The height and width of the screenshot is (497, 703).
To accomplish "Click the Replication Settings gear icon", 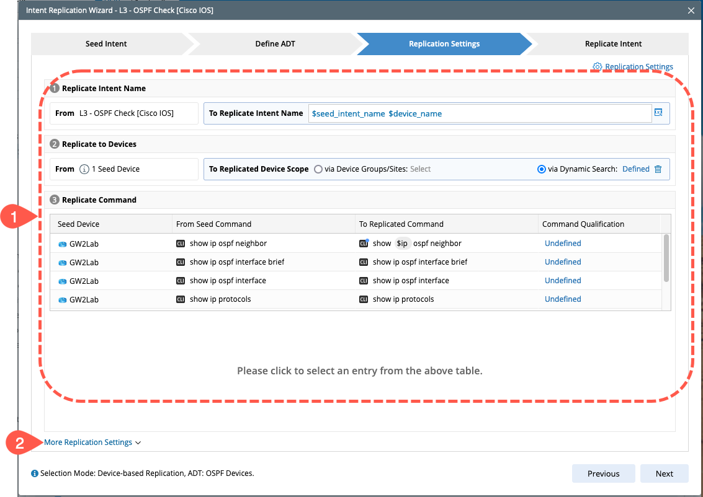I will click(x=598, y=67).
